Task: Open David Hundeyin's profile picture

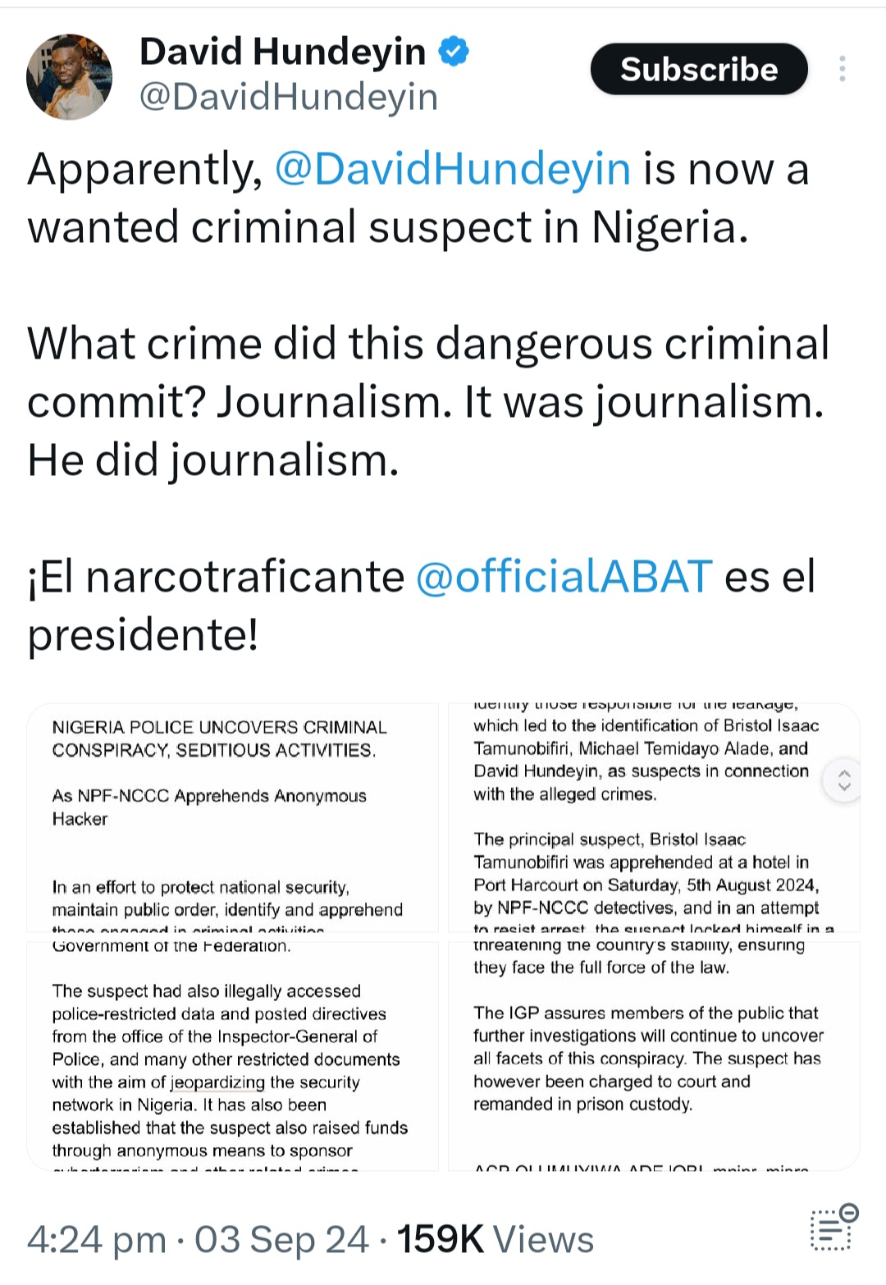Action: [69, 77]
